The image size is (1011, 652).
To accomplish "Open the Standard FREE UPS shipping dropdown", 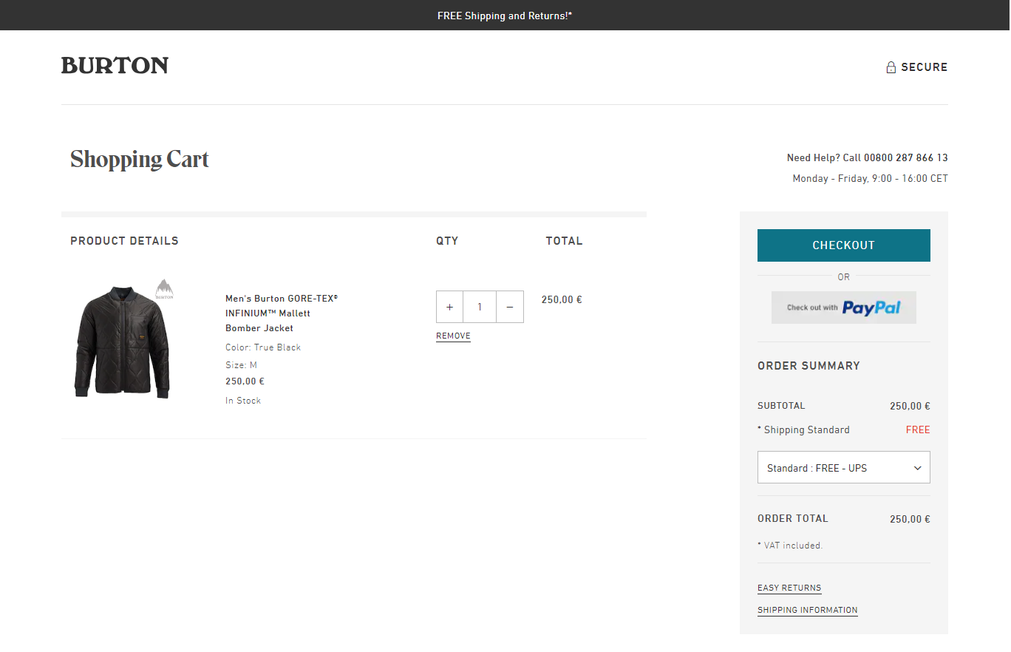I will click(843, 467).
